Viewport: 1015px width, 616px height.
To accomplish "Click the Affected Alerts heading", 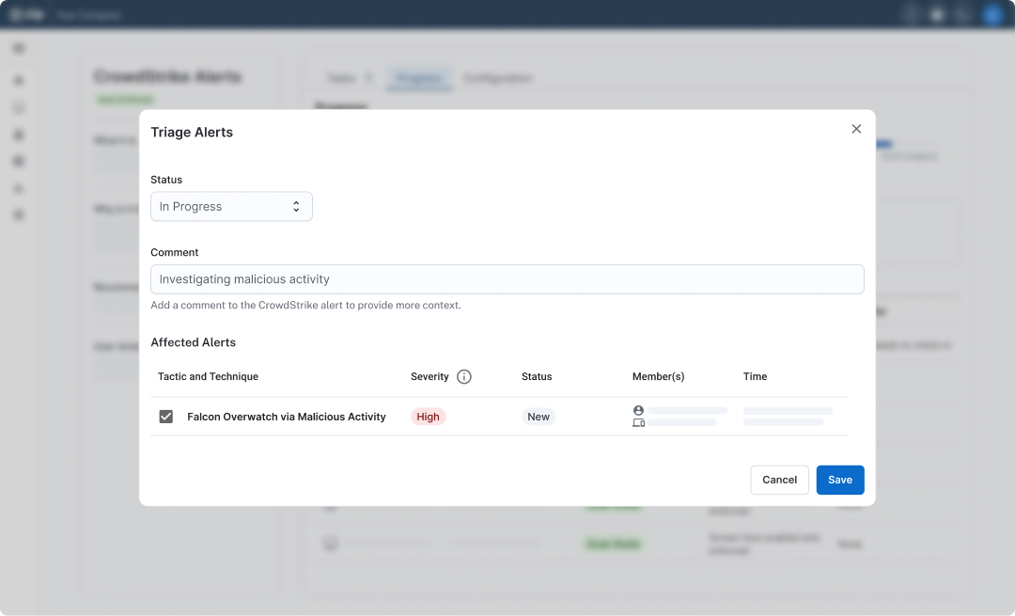I will [193, 342].
